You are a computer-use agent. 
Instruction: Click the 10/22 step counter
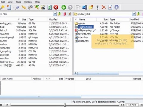[x=132, y=105]
